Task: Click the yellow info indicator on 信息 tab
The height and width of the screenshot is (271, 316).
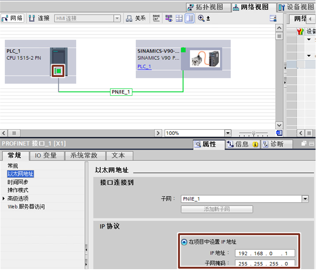Action: pyautogui.click(x=255, y=145)
